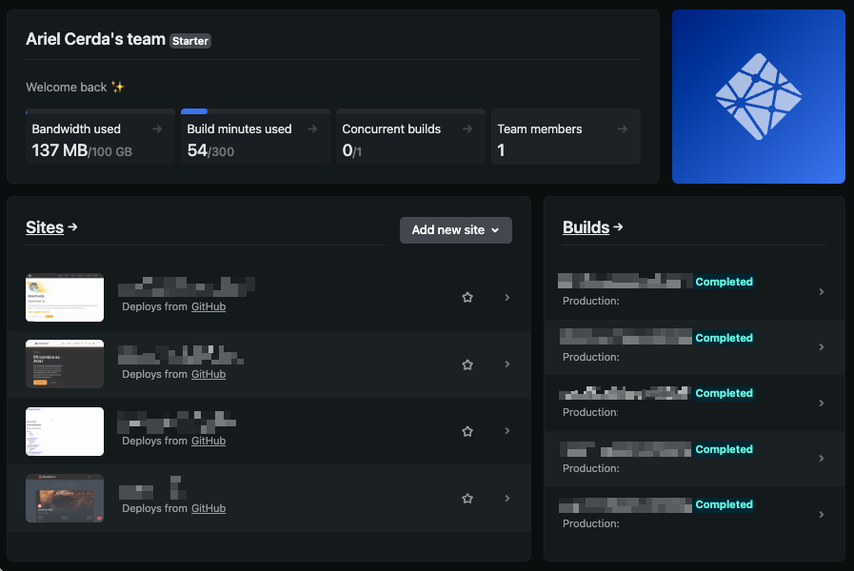Follow the GitHub link of the first site
This screenshot has width=854, height=571.
click(209, 306)
